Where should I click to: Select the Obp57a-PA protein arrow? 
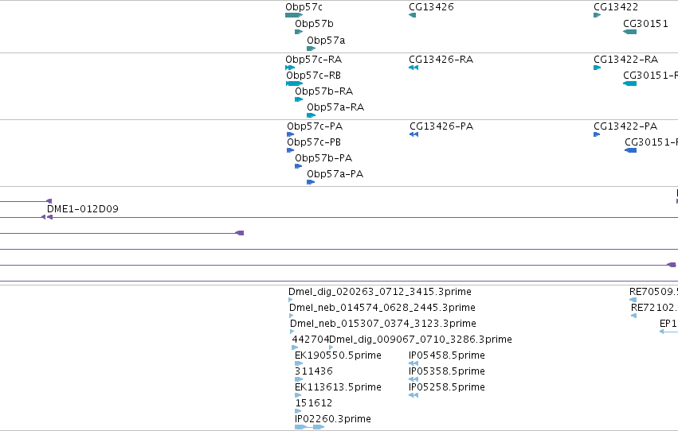click(311, 182)
